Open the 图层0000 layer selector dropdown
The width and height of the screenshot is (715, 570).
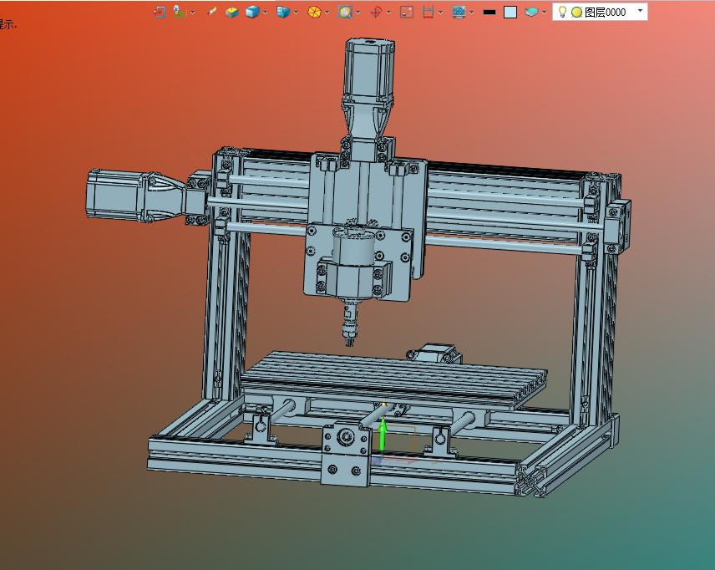(x=640, y=11)
